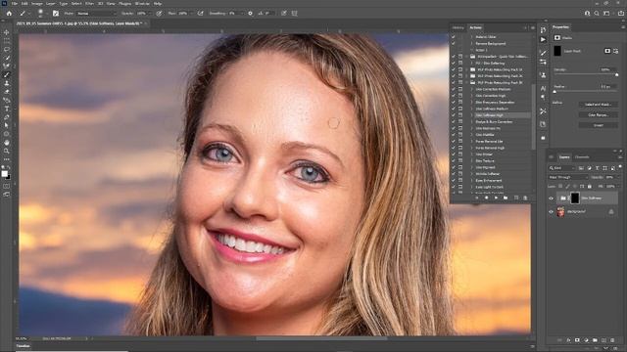The image size is (627, 352).
Task: Toggle visibility of the Skin Softness group
Action: pyautogui.click(x=551, y=198)
